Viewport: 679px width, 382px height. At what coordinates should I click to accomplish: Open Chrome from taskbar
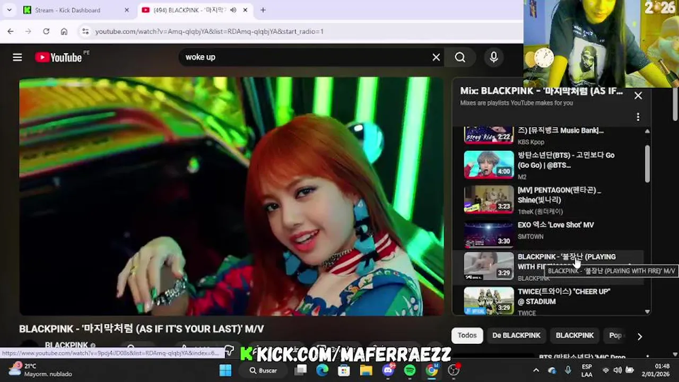click(432, 370)
